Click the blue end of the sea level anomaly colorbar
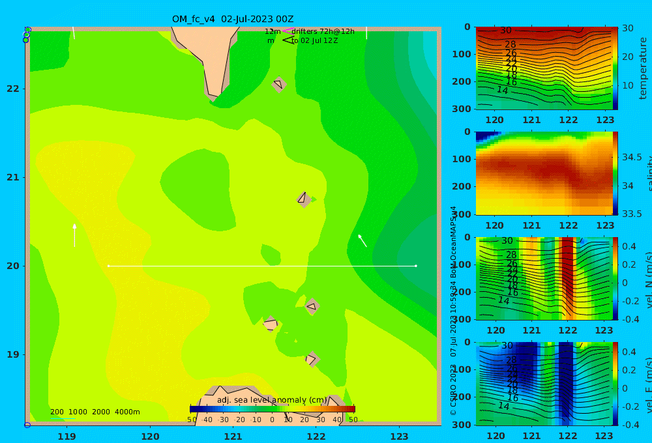The height and width of the screenshot is (443, 652). pos(195,409)
